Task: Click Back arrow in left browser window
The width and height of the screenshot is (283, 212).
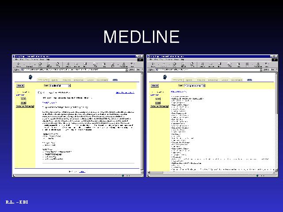Action: pos(19,64)
